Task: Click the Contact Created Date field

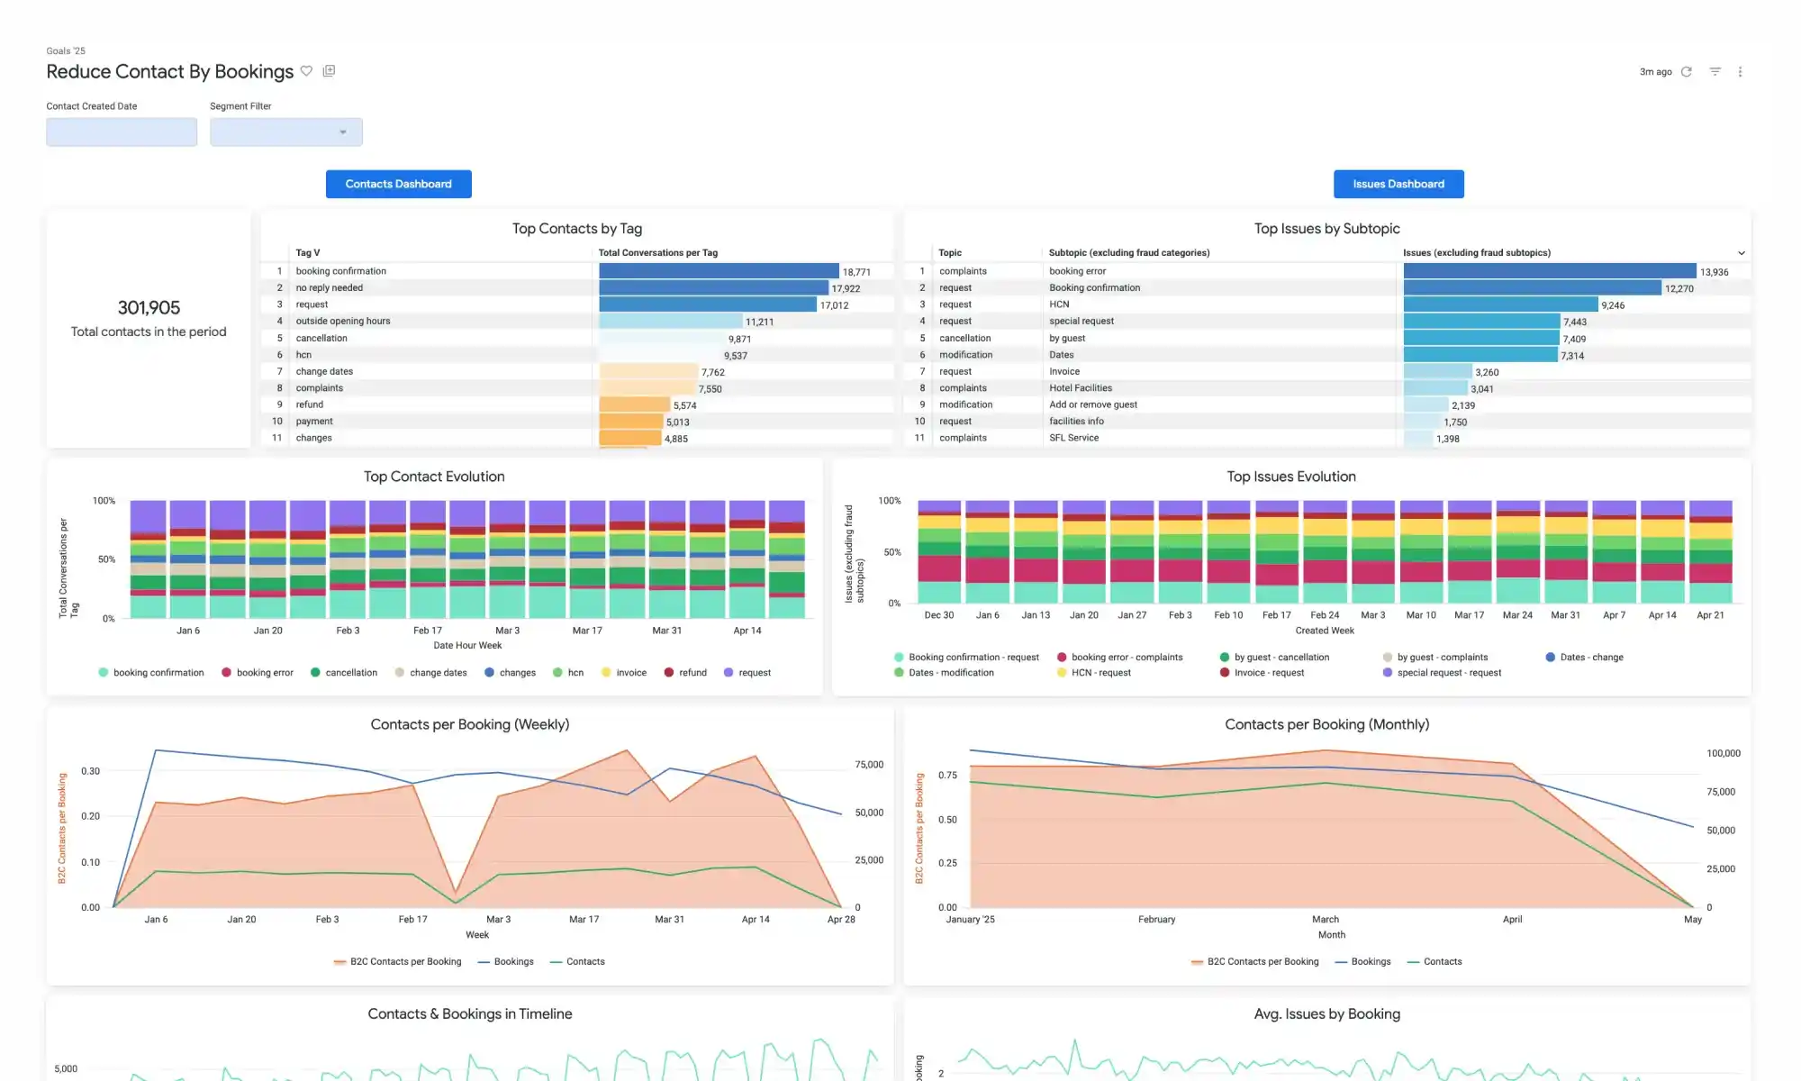Action: click(x=122, y=132)
